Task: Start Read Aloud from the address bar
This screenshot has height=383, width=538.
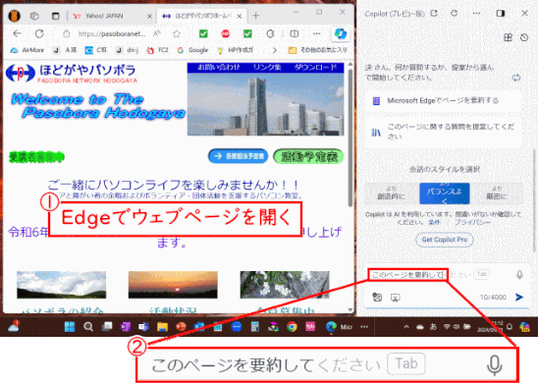Action: pyautogui.click(x=157, y=33)
